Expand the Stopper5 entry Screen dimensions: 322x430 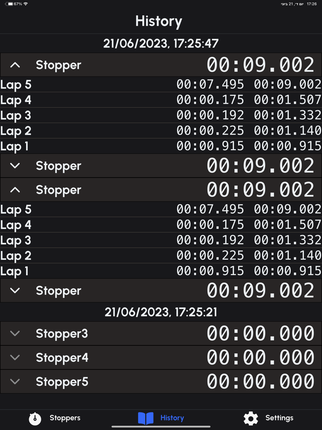coord(15,381)
